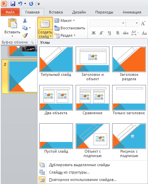
Task: Copy the selection with the copy icon
Action: (x=25, y=28)
